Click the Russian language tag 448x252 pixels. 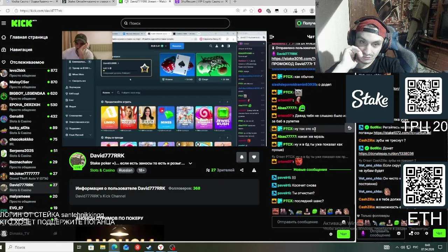126,170
